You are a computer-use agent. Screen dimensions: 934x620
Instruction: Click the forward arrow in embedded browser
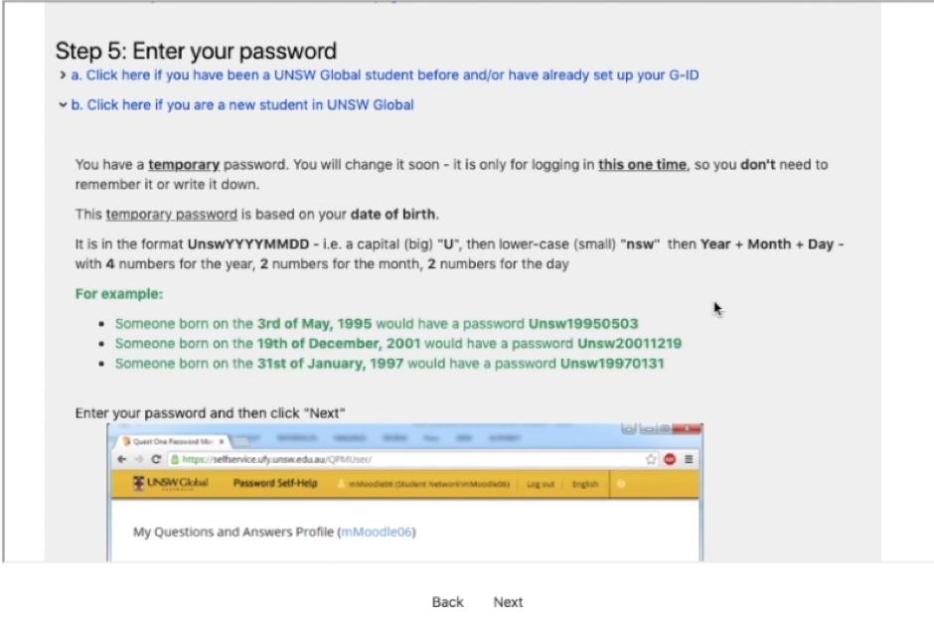coord(138,460)
